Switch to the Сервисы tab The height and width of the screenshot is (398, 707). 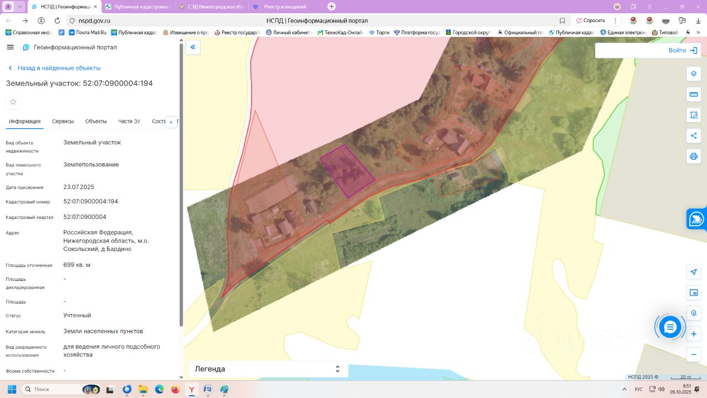63,122
